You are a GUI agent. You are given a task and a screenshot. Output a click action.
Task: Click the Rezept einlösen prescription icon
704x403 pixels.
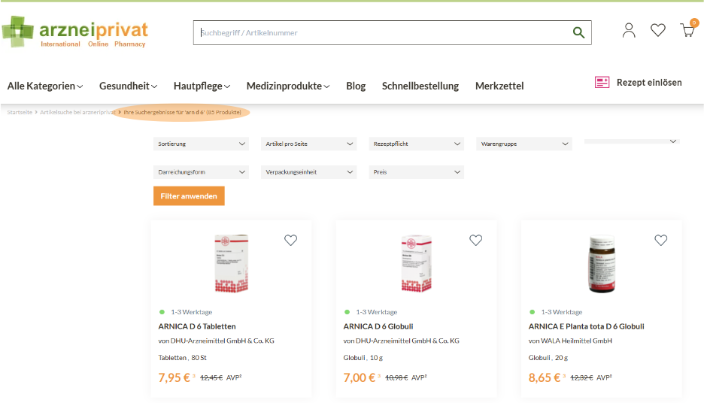pos(602,83)
